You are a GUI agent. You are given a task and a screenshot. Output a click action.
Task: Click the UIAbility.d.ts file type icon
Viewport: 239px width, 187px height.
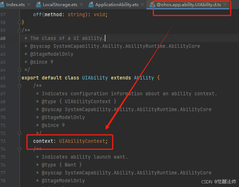(x=152, y=5)
